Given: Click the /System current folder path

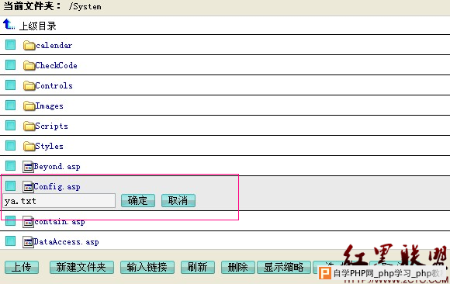Looking at the screenshot, I should click(85, 7).
